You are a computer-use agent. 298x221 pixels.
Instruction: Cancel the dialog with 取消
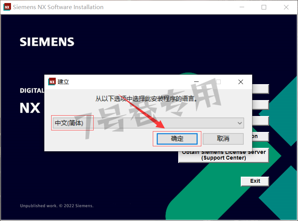click(223, 139)
